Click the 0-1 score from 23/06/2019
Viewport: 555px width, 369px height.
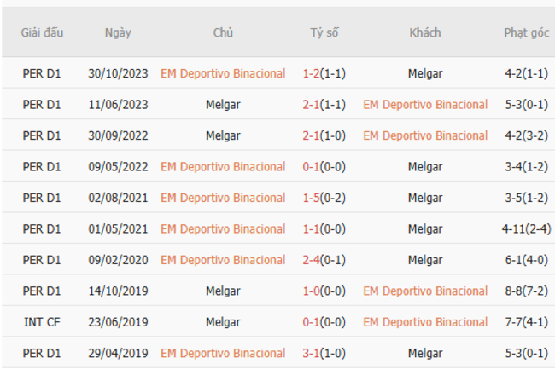tap(311, 322)
